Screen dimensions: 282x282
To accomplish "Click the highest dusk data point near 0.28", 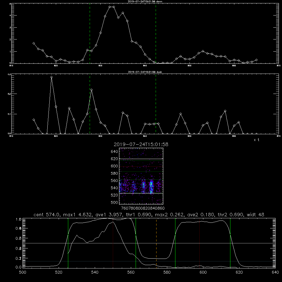I will click(x=51, y=77).
